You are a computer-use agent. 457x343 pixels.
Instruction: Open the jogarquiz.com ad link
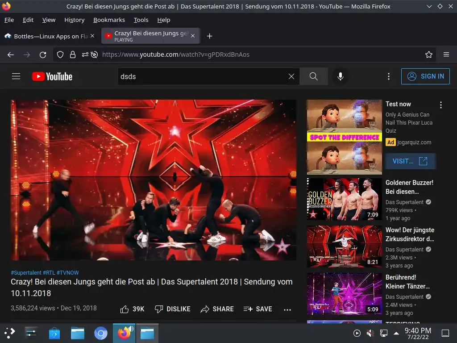[x=414, y=142]
